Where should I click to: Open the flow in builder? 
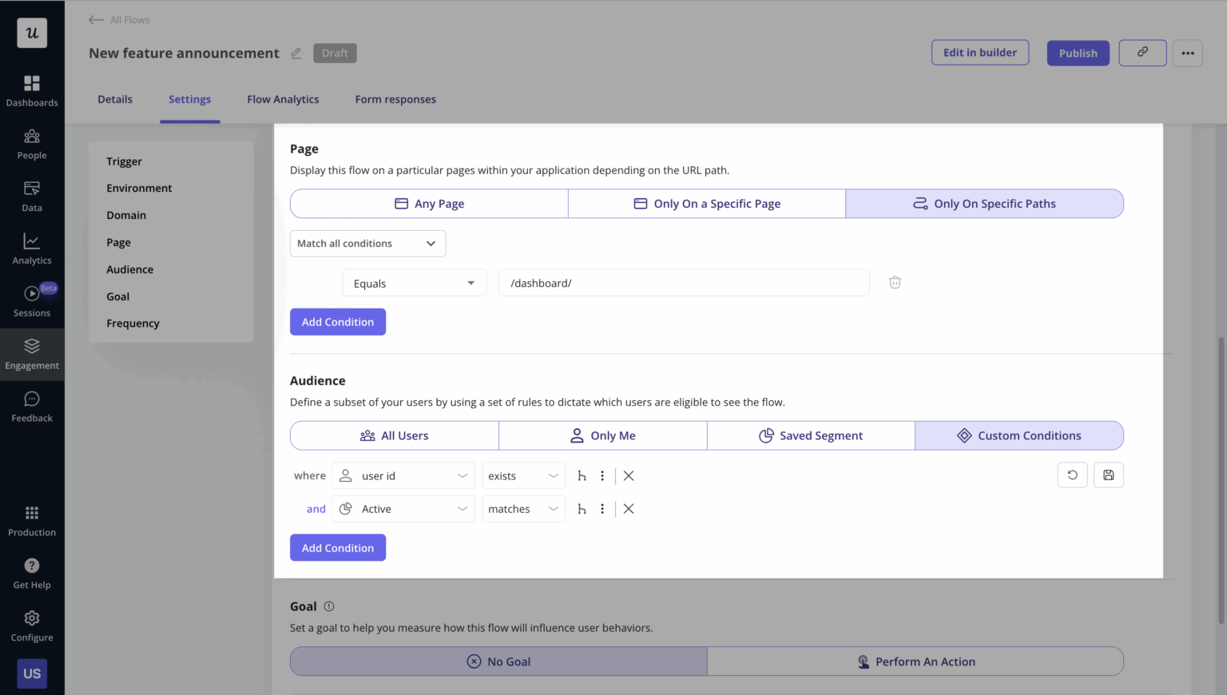[980, 53]
